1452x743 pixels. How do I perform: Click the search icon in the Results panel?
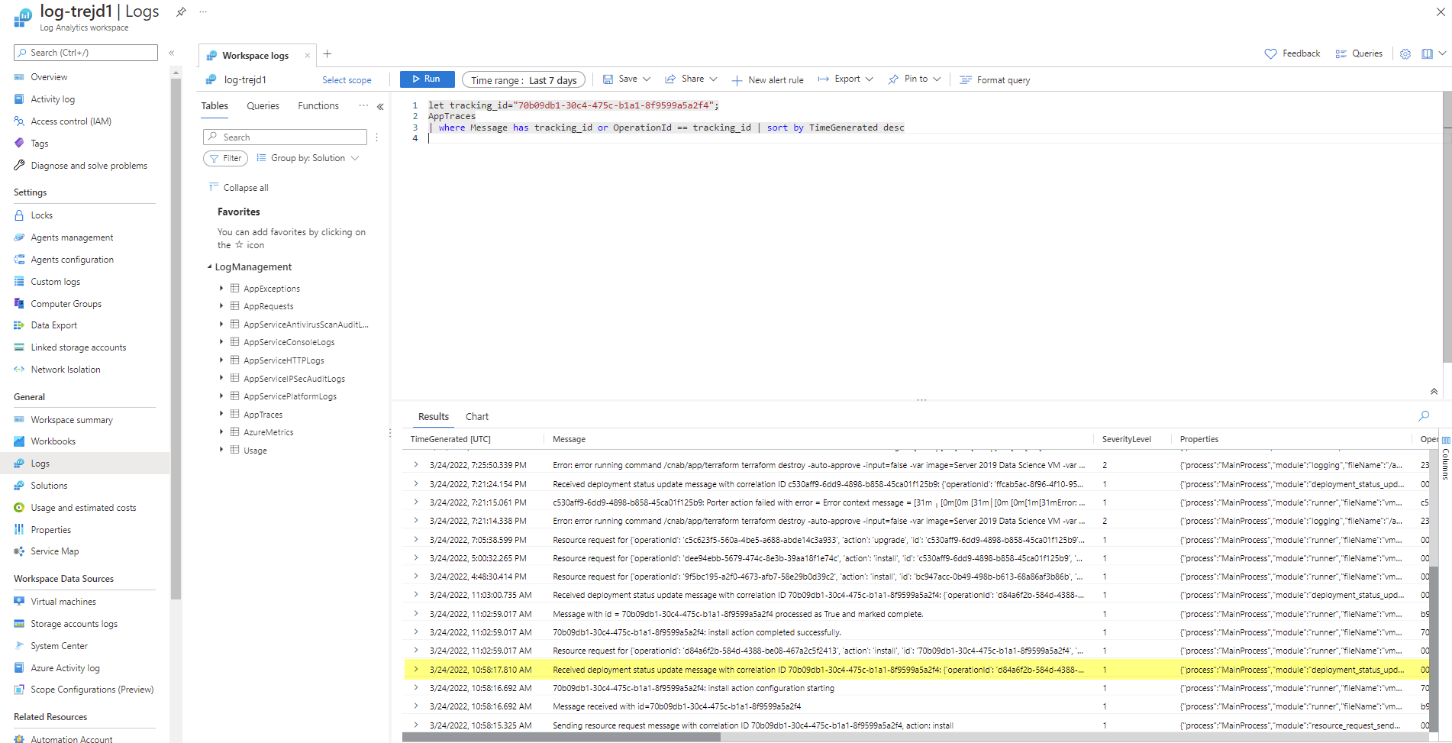point(1423,416)
